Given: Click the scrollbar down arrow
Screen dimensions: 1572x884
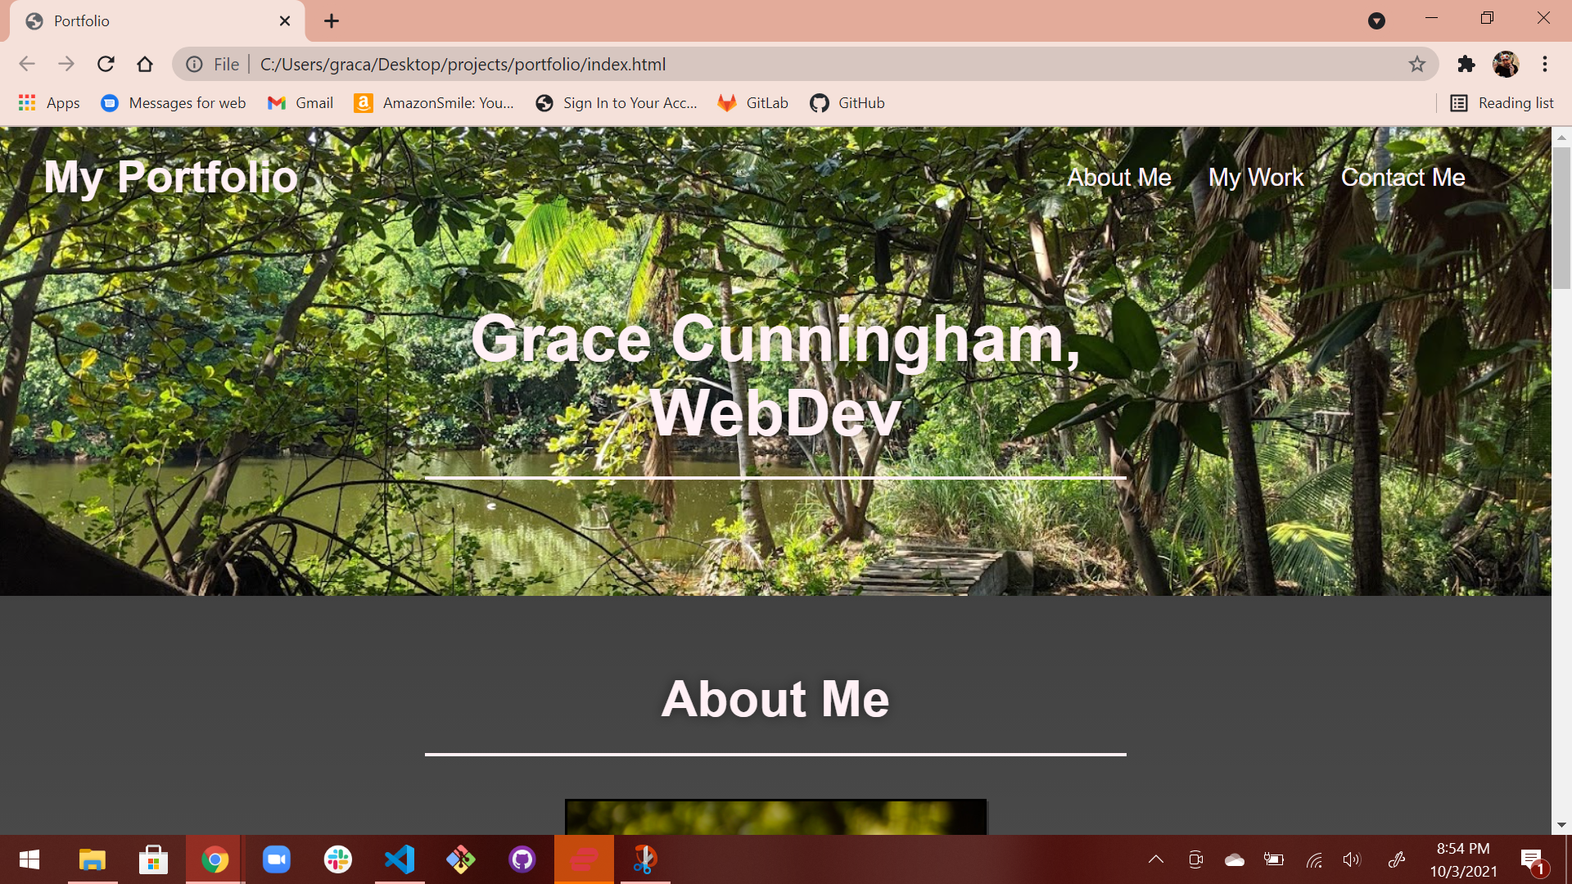Looking at the screenshot, I should pos(1561,825).
